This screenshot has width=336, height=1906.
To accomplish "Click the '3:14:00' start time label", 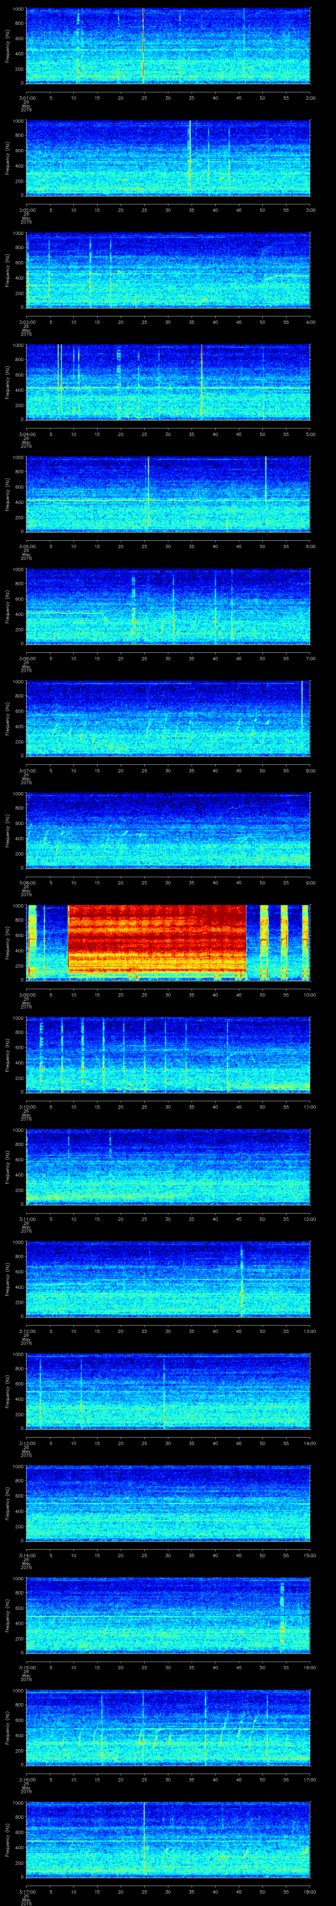I will (27, 1554).
